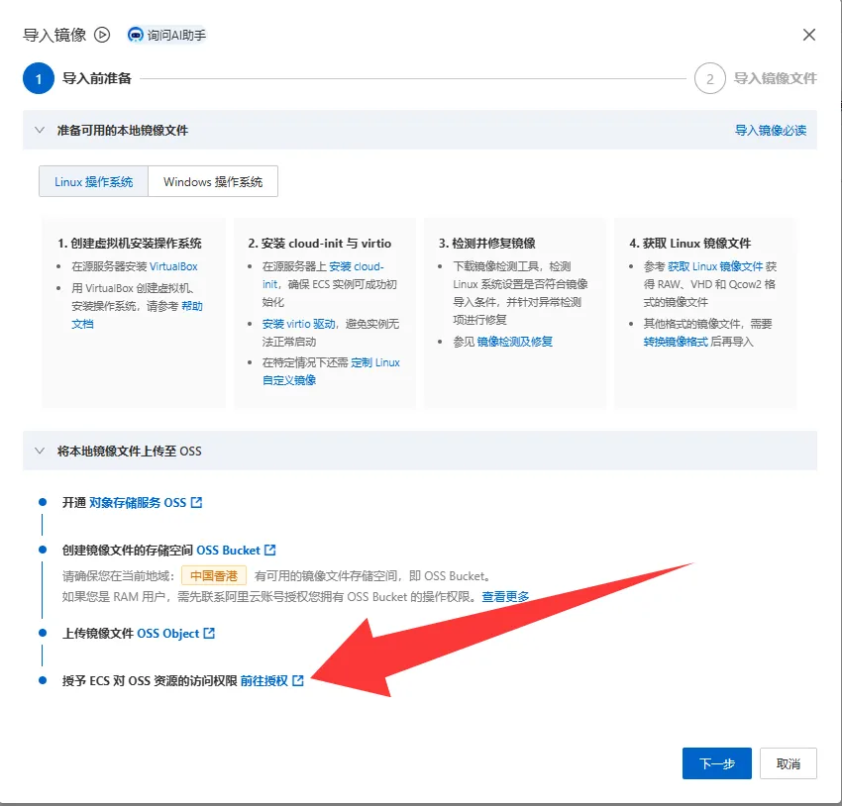Click the play video icon beside 导入镜像
Screen dimensions: 842x806
pyautogui.click(x=102, y=35)
